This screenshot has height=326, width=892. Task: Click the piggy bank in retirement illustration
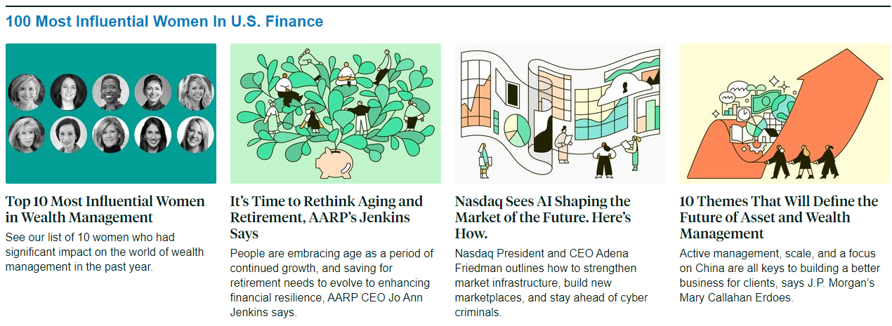click(338, 162)
